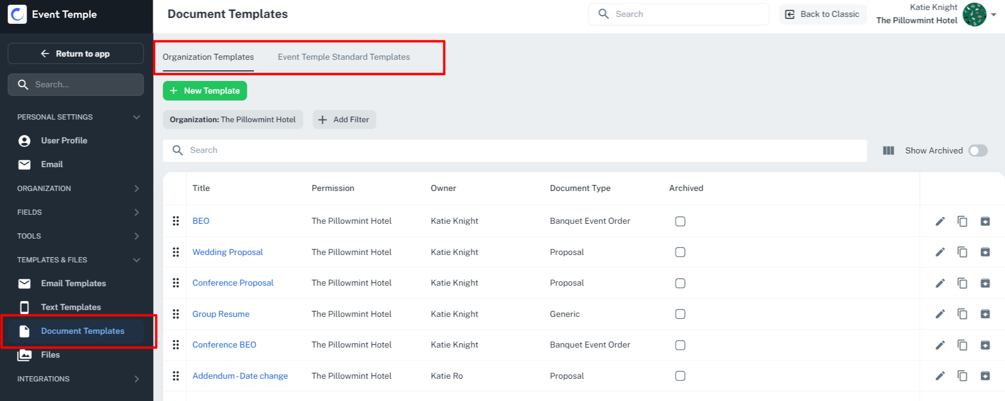The height and width of the screenshot is (401, 1005).
Task: Copy the Conference BEO template
Action: [x=962, y=345]
